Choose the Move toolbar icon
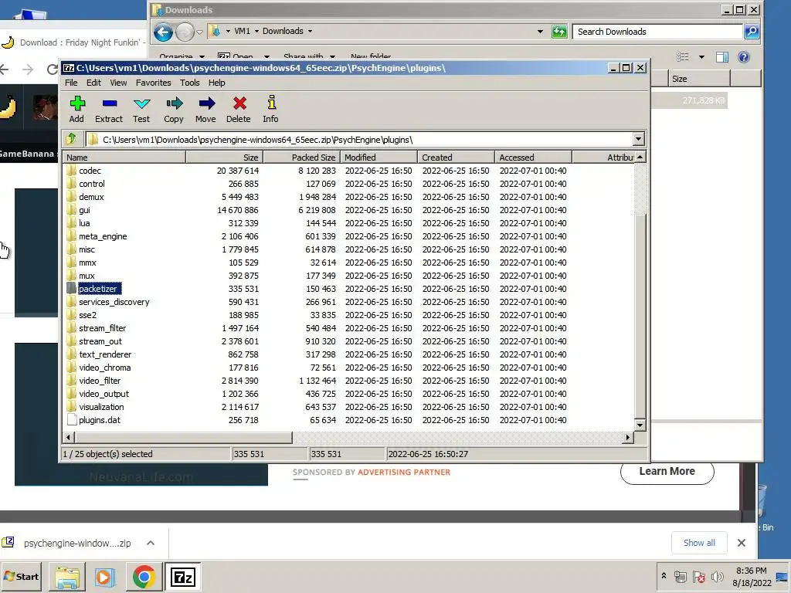The width and height of the screenshot is (791, 593). tap(205, 109)
